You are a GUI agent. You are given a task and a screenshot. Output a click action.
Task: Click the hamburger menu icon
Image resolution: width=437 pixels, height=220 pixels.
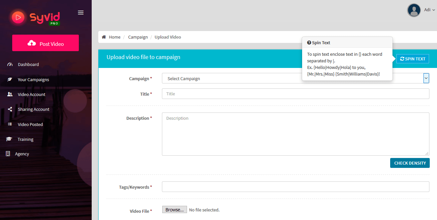pyautogui.click(x=80, y=12)
